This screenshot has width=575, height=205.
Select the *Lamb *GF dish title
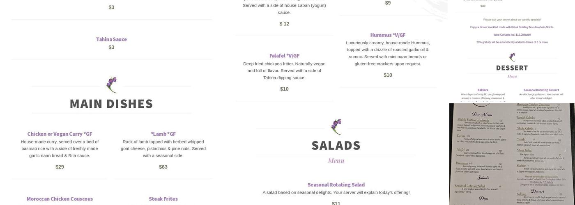[163, 134]
